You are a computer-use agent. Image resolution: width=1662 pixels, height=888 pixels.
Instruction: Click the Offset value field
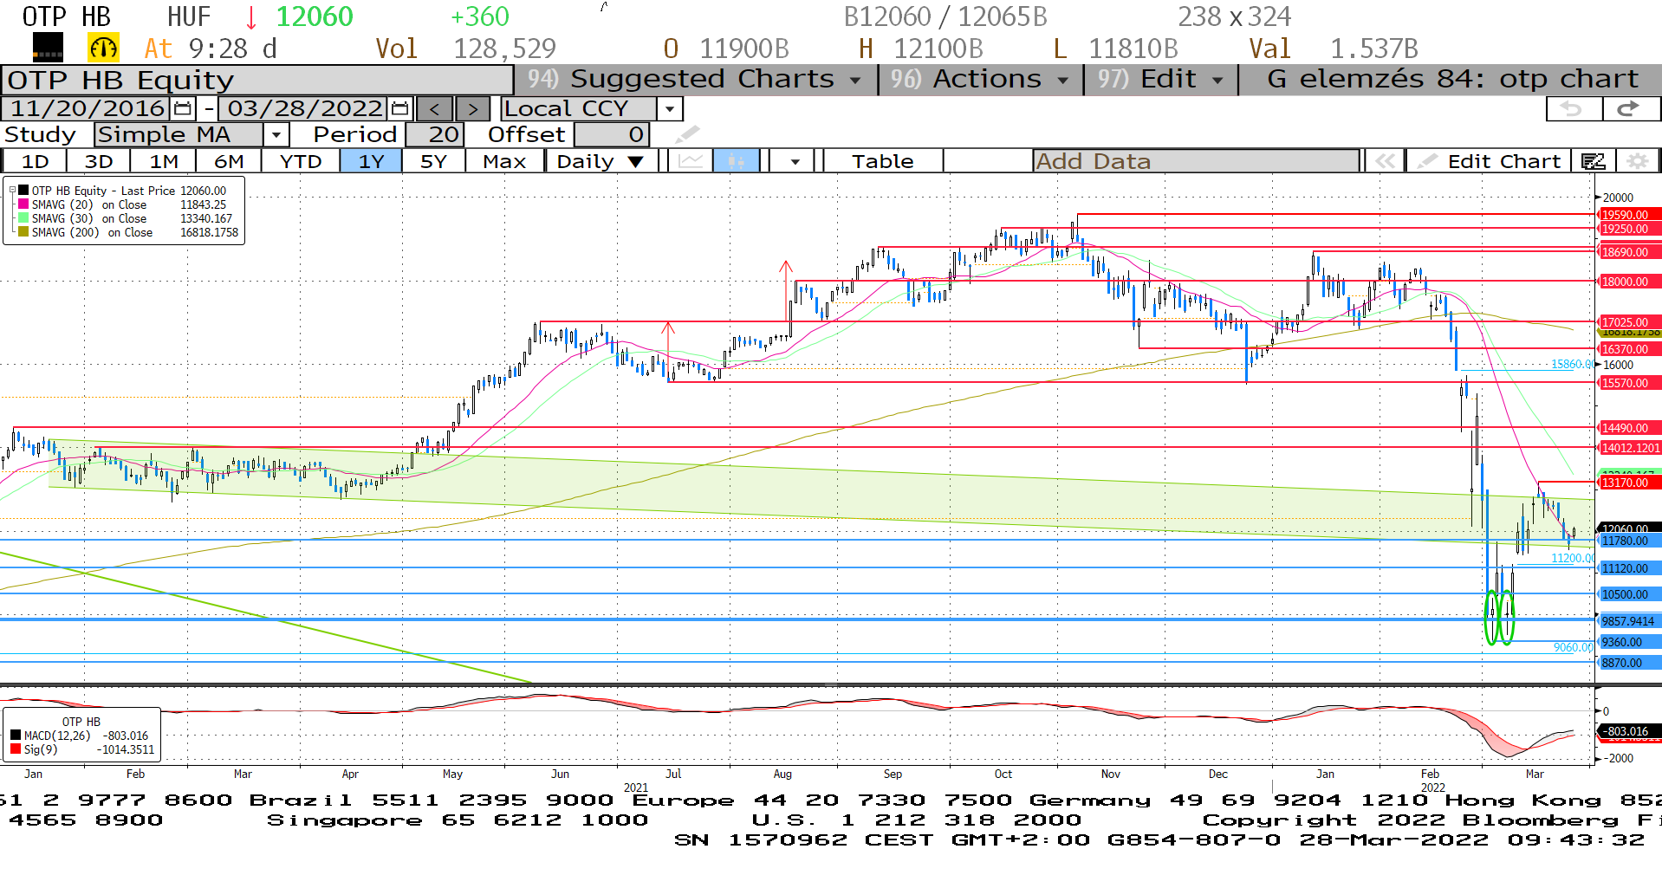pyautogui.click(x=612, y=135)
